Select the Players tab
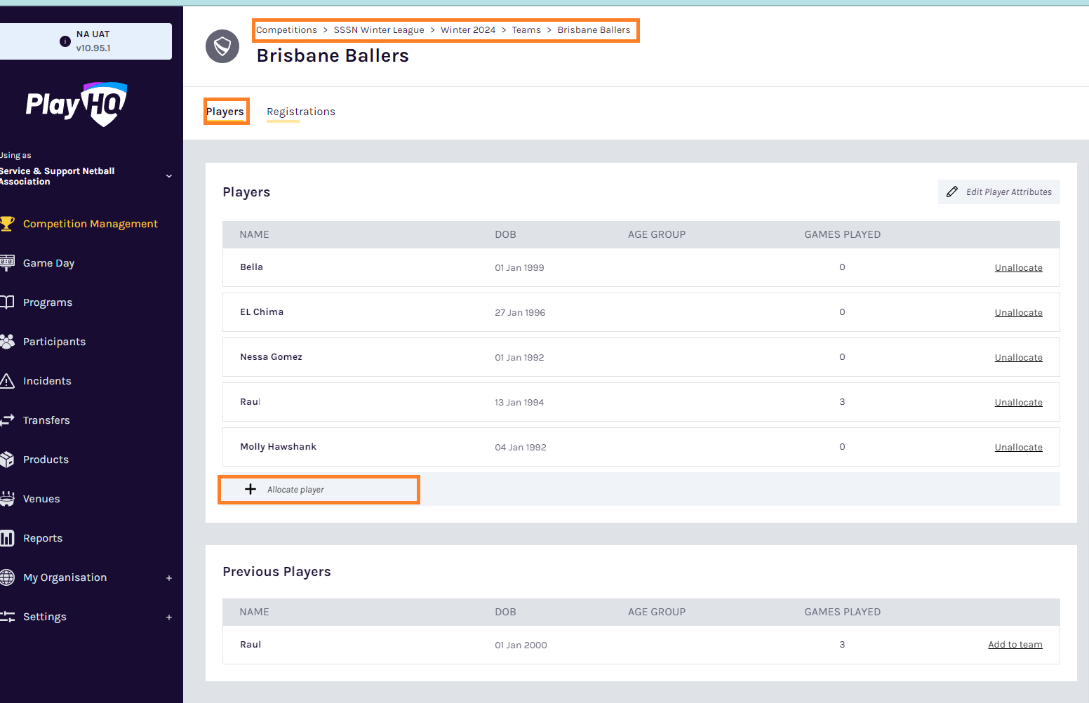This screenshot has width=1089, height=703. coord(225,112)
